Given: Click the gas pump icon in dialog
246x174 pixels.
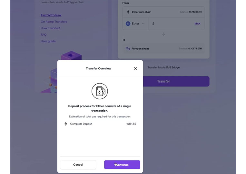Looking at the screenshot, I should 100,91.
